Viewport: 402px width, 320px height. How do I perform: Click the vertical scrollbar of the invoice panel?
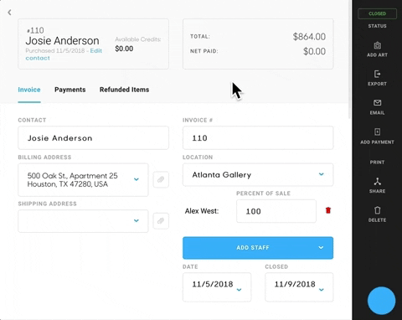coord(350,59)
